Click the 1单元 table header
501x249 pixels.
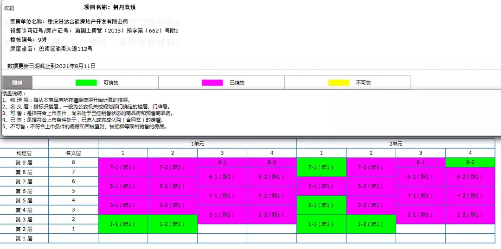[x=198, y=143]
